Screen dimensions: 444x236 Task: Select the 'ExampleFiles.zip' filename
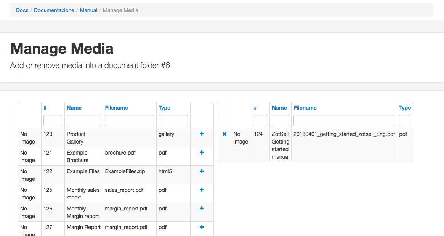pos(125,172)
